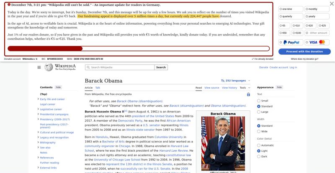335x173 pixels.
Task: Focus the Search Wikipedia input field
Action: (120, 67)
